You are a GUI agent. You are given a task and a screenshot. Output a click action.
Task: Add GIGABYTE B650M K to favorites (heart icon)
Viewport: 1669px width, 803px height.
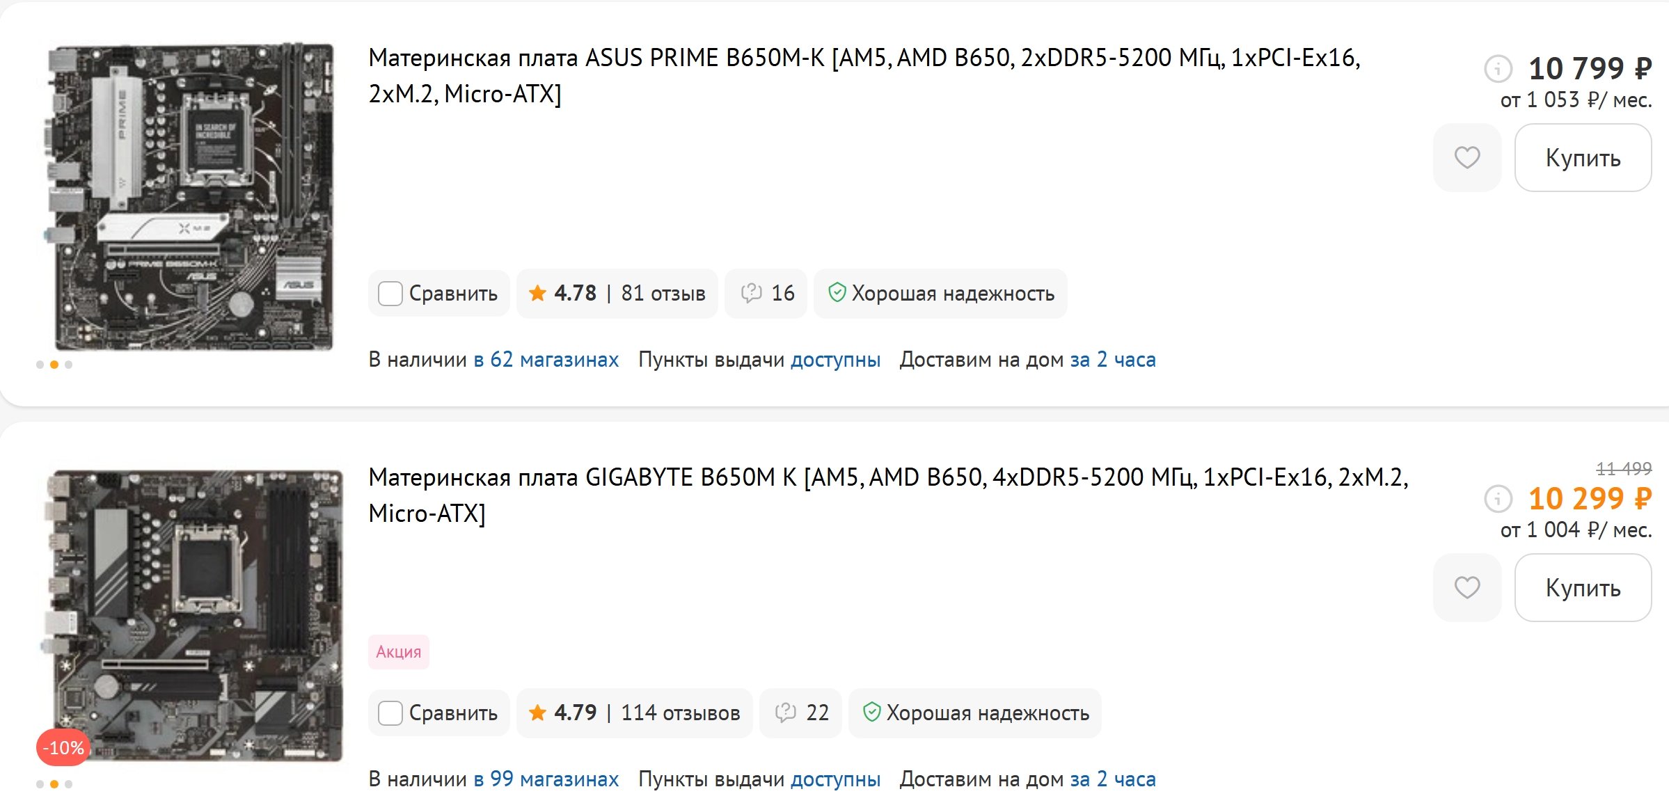pos(1466,588)
